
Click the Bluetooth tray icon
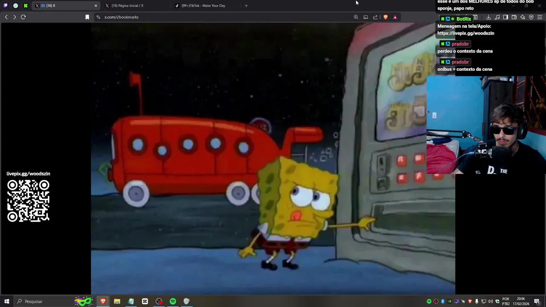coord(442,301)
